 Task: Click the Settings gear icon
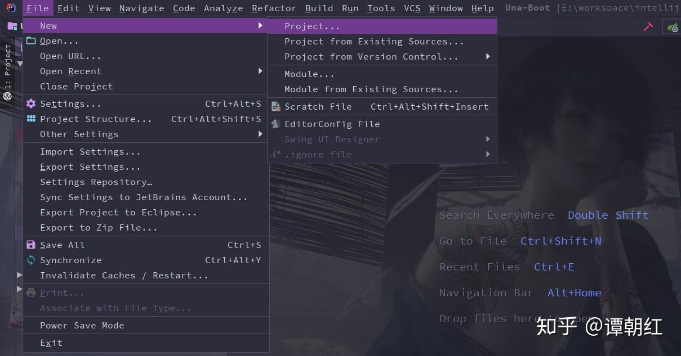(x=30, y=103)
